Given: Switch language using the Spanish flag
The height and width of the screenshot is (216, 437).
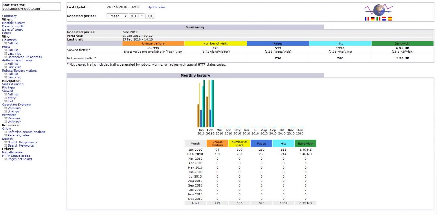Looking at the screenshot, I should (x=390, y=18).
